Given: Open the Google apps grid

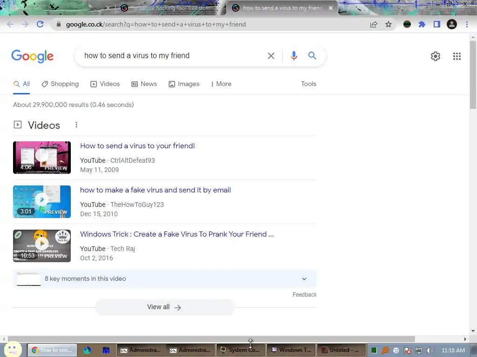Looking at the screenshot, I should pyautogui.click(x=457, y=56).
